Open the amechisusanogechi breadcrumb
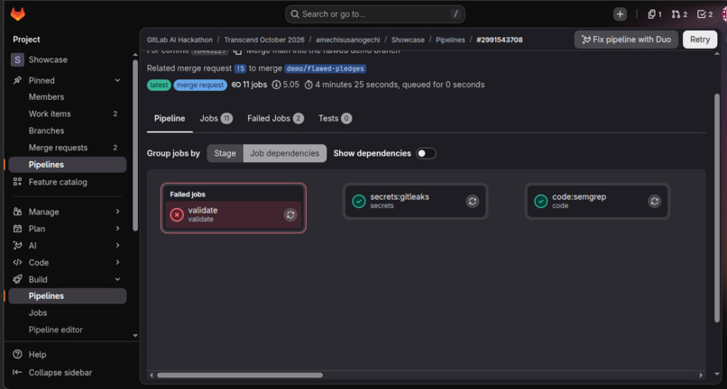This screenshot has width=727, height=389. pyautogui.click(x=348, y=40)
